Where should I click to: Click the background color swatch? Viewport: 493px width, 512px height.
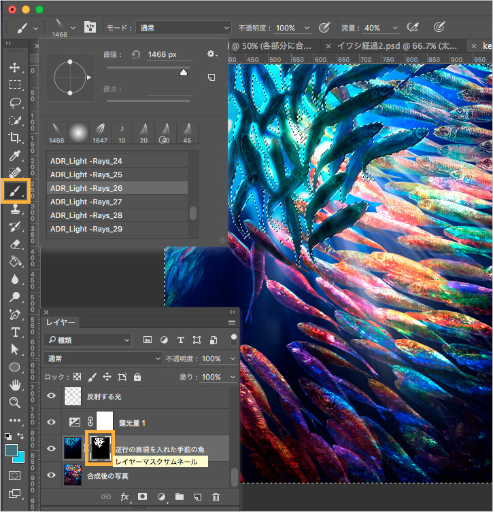[x=20, y=458]
